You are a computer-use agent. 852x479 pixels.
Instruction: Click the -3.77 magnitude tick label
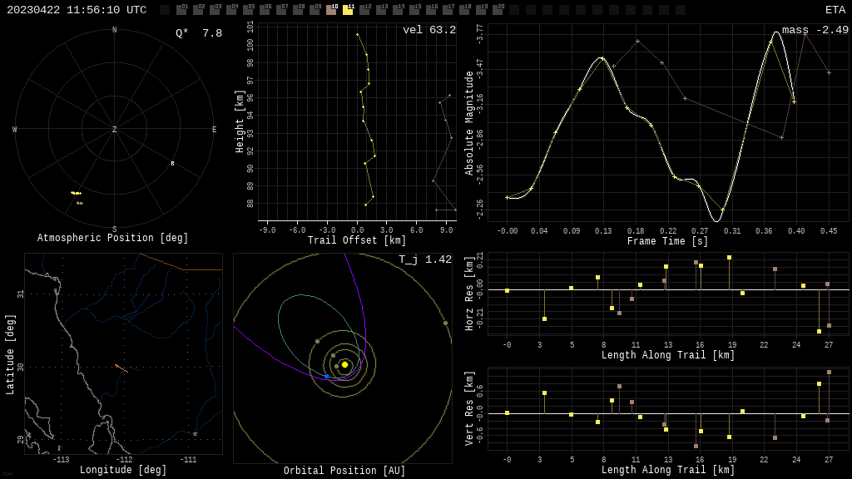coord(479,33)
